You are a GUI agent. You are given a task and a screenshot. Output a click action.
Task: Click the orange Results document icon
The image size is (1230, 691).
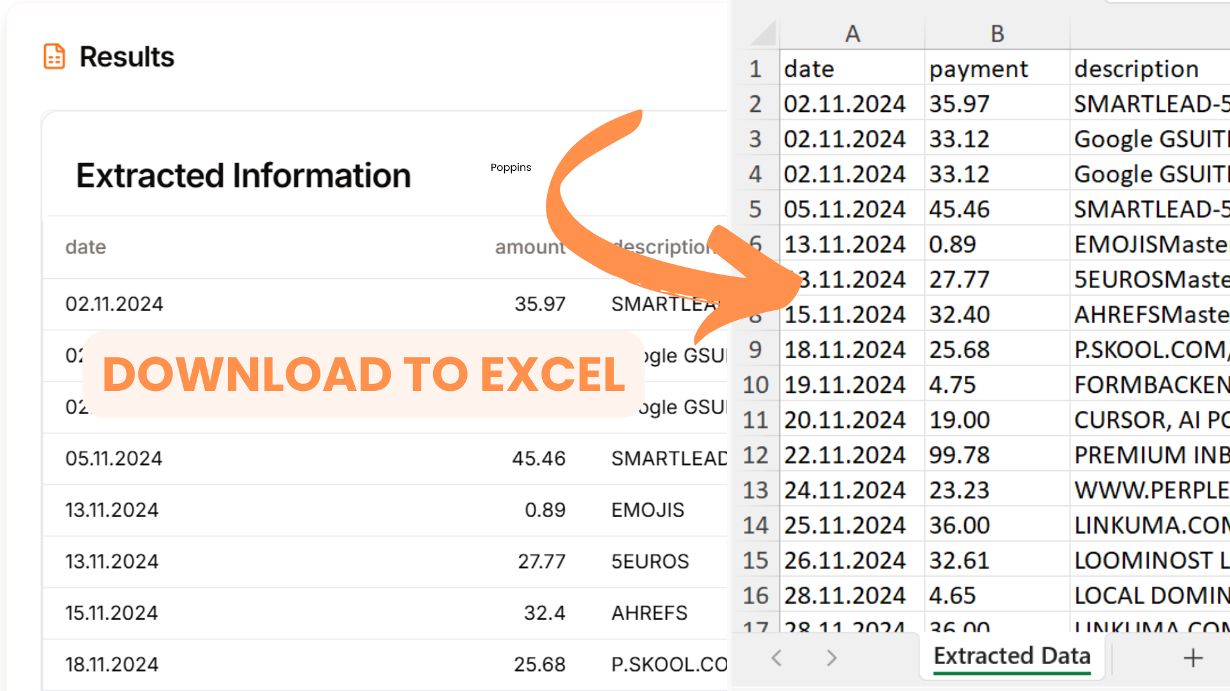pos(54,56)
